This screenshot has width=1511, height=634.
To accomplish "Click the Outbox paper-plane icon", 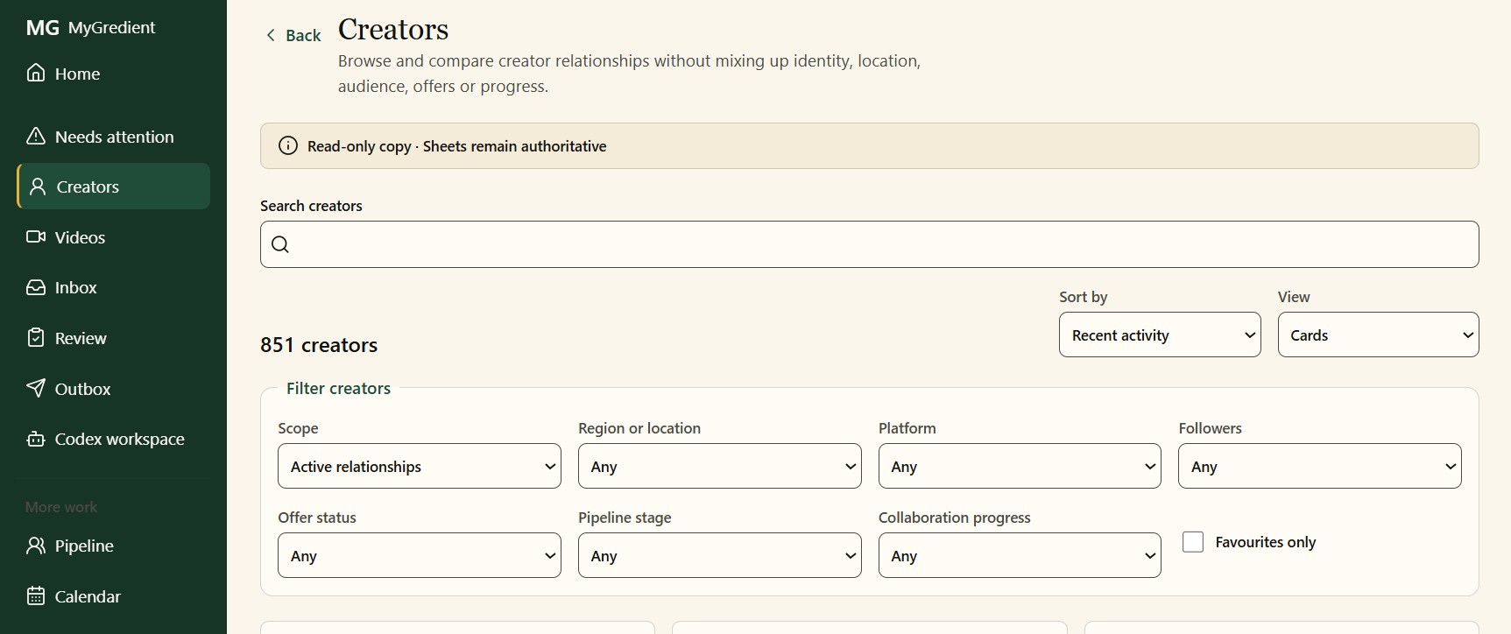I will 36,388.
